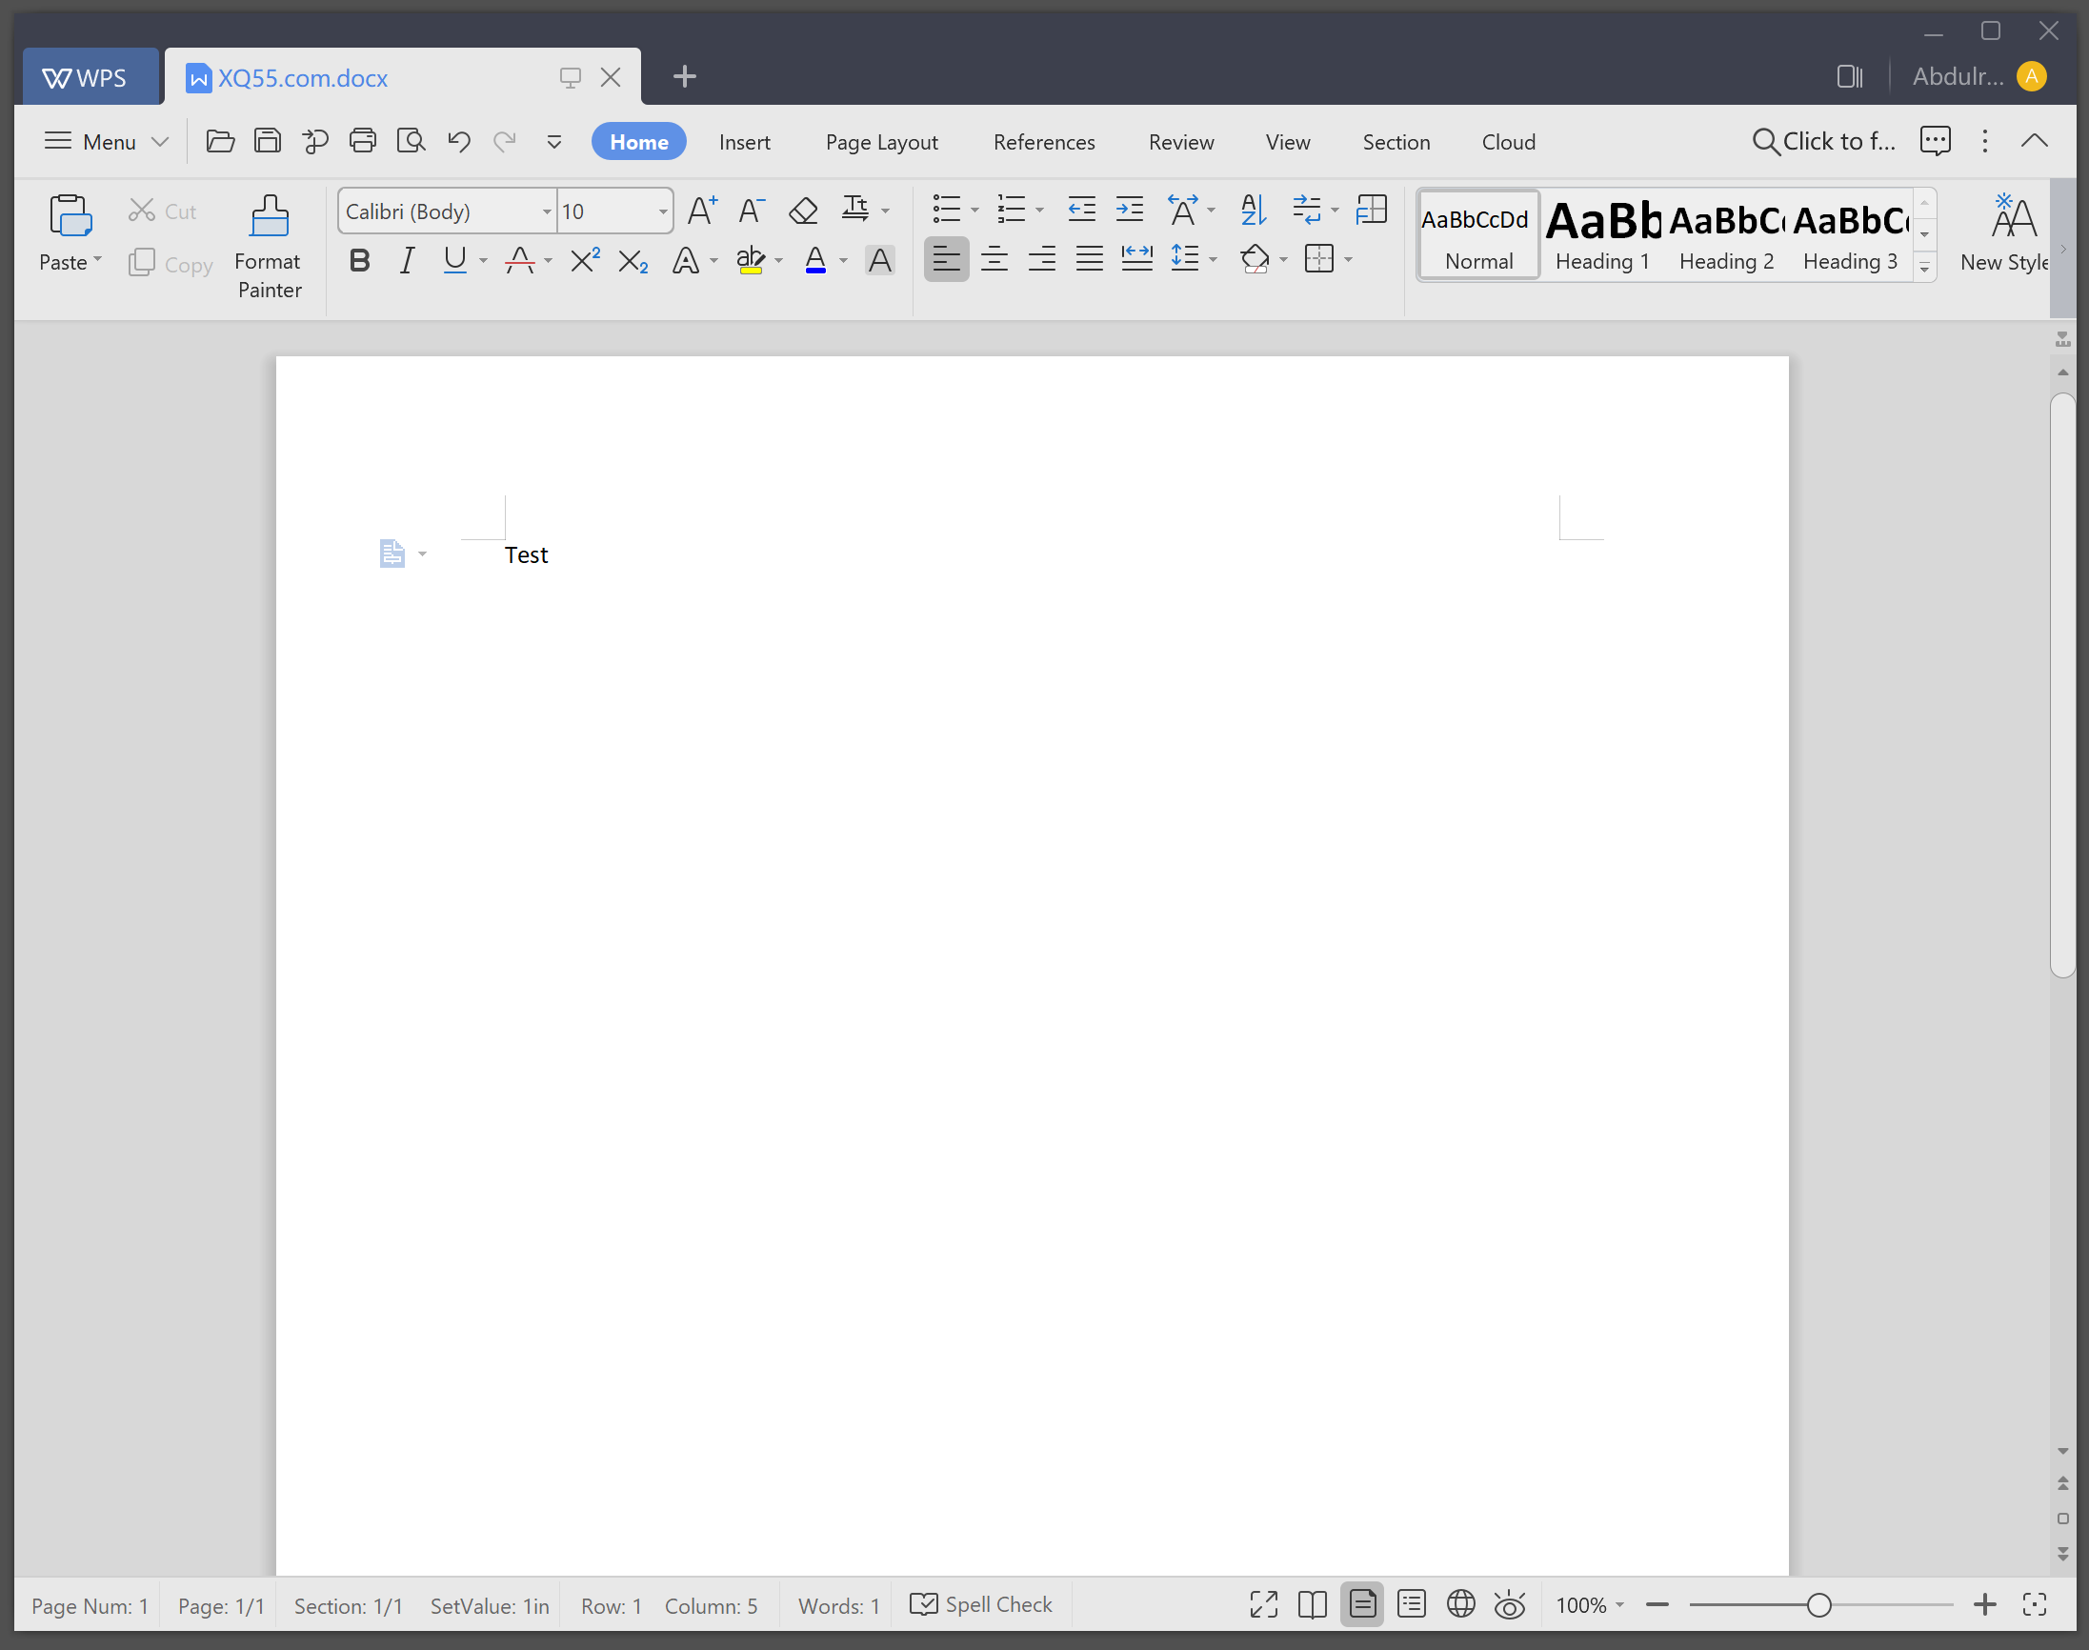Open the zoom percentage 100% dropdown

(1590, 1604)
